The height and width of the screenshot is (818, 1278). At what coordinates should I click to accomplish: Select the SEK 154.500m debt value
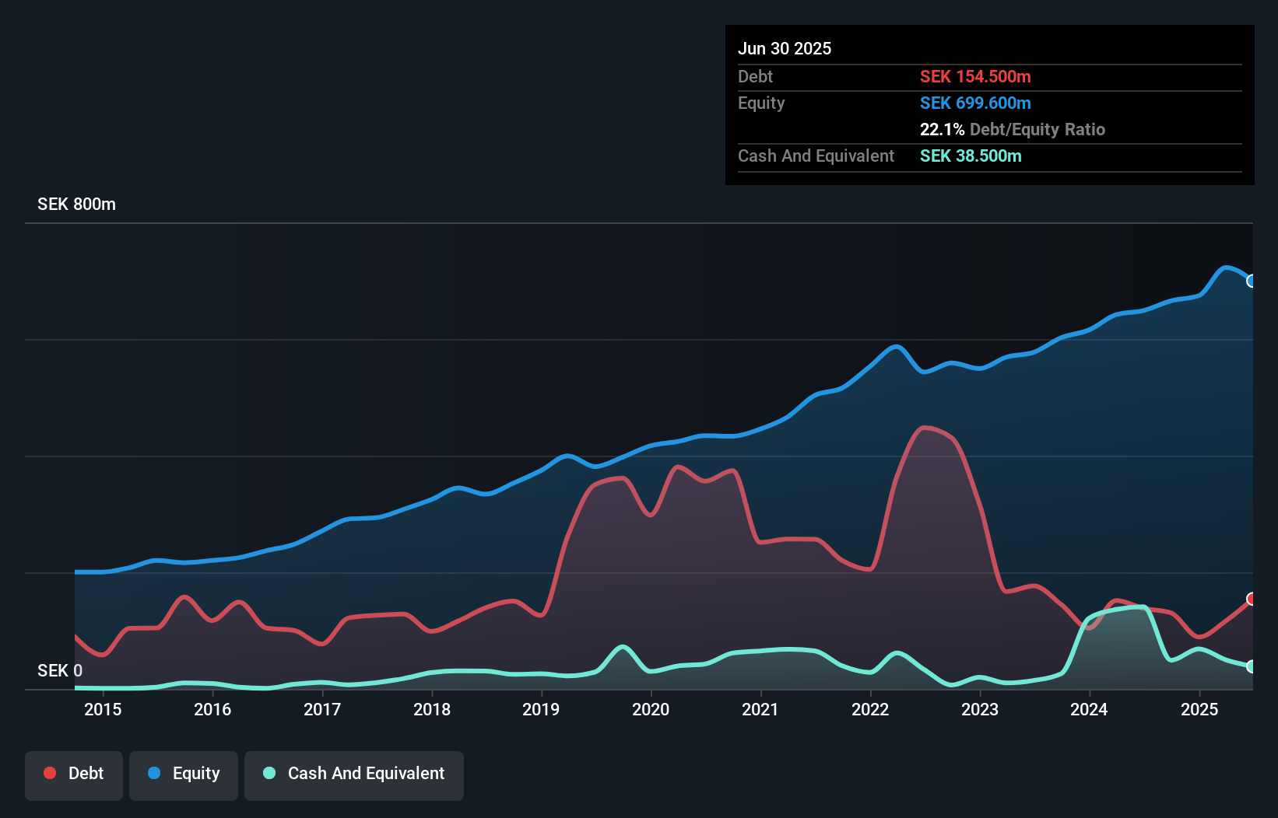pos(975,77)
